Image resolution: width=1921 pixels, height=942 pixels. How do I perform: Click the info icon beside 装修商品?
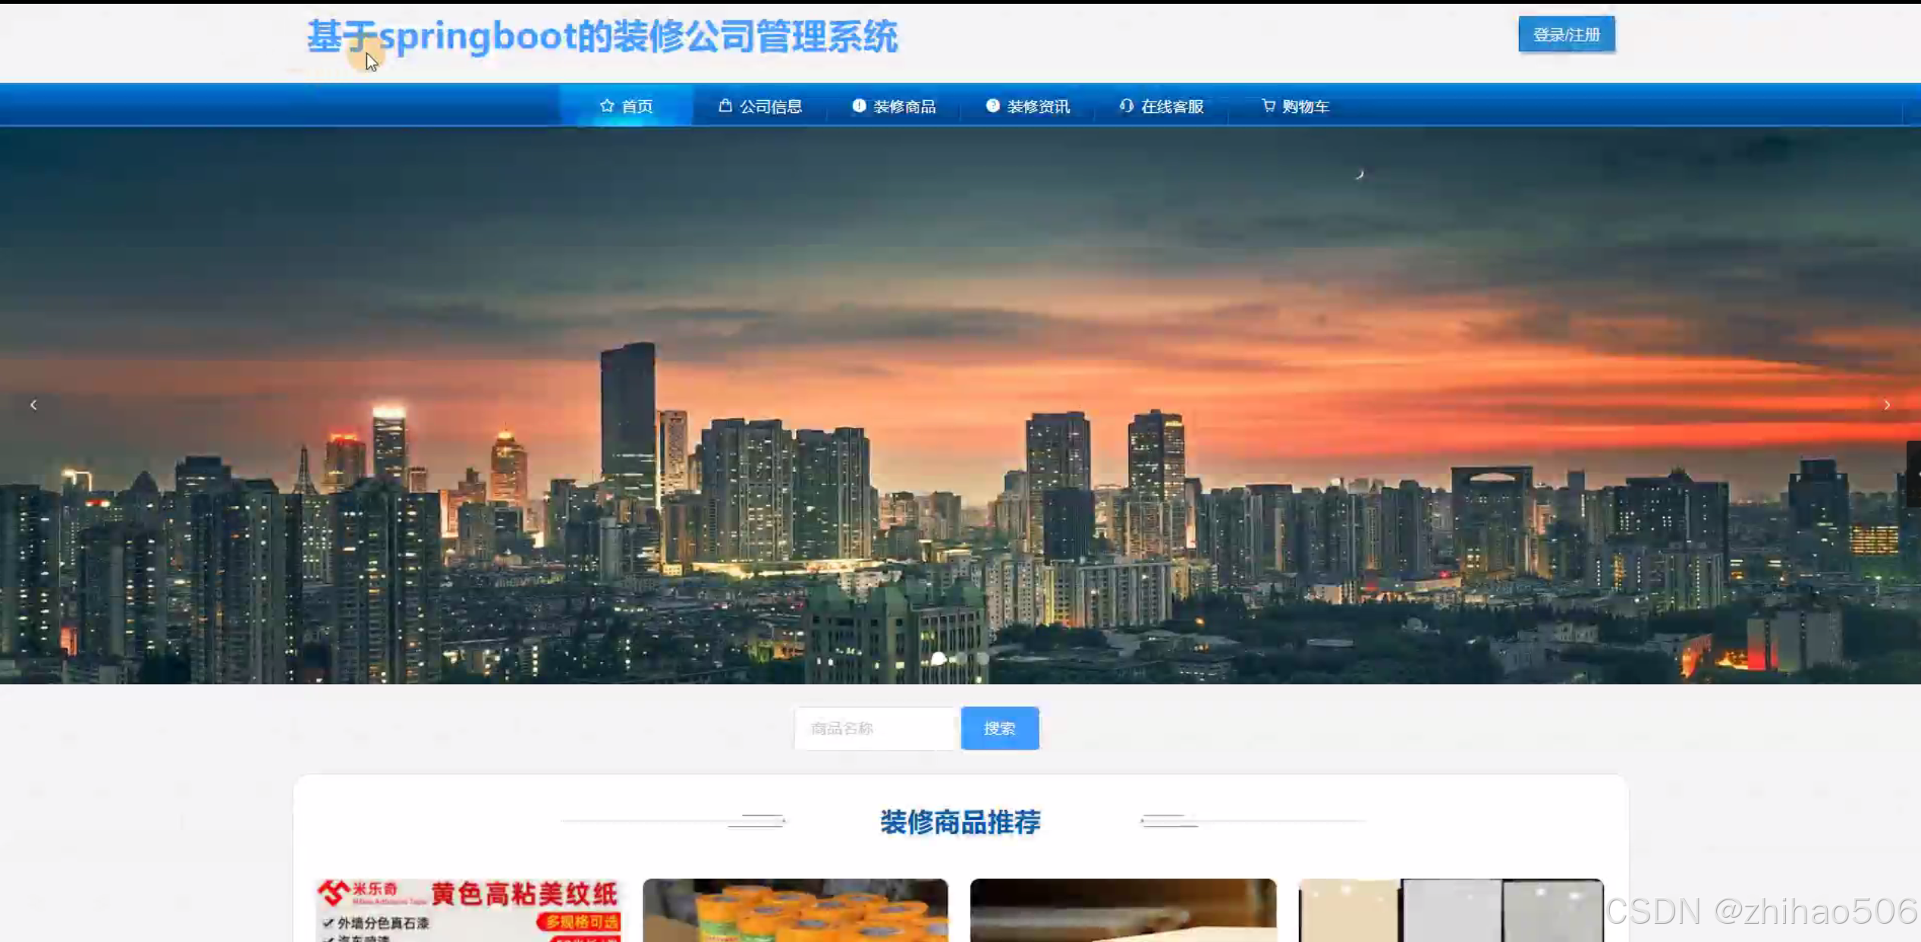[858, 105]
